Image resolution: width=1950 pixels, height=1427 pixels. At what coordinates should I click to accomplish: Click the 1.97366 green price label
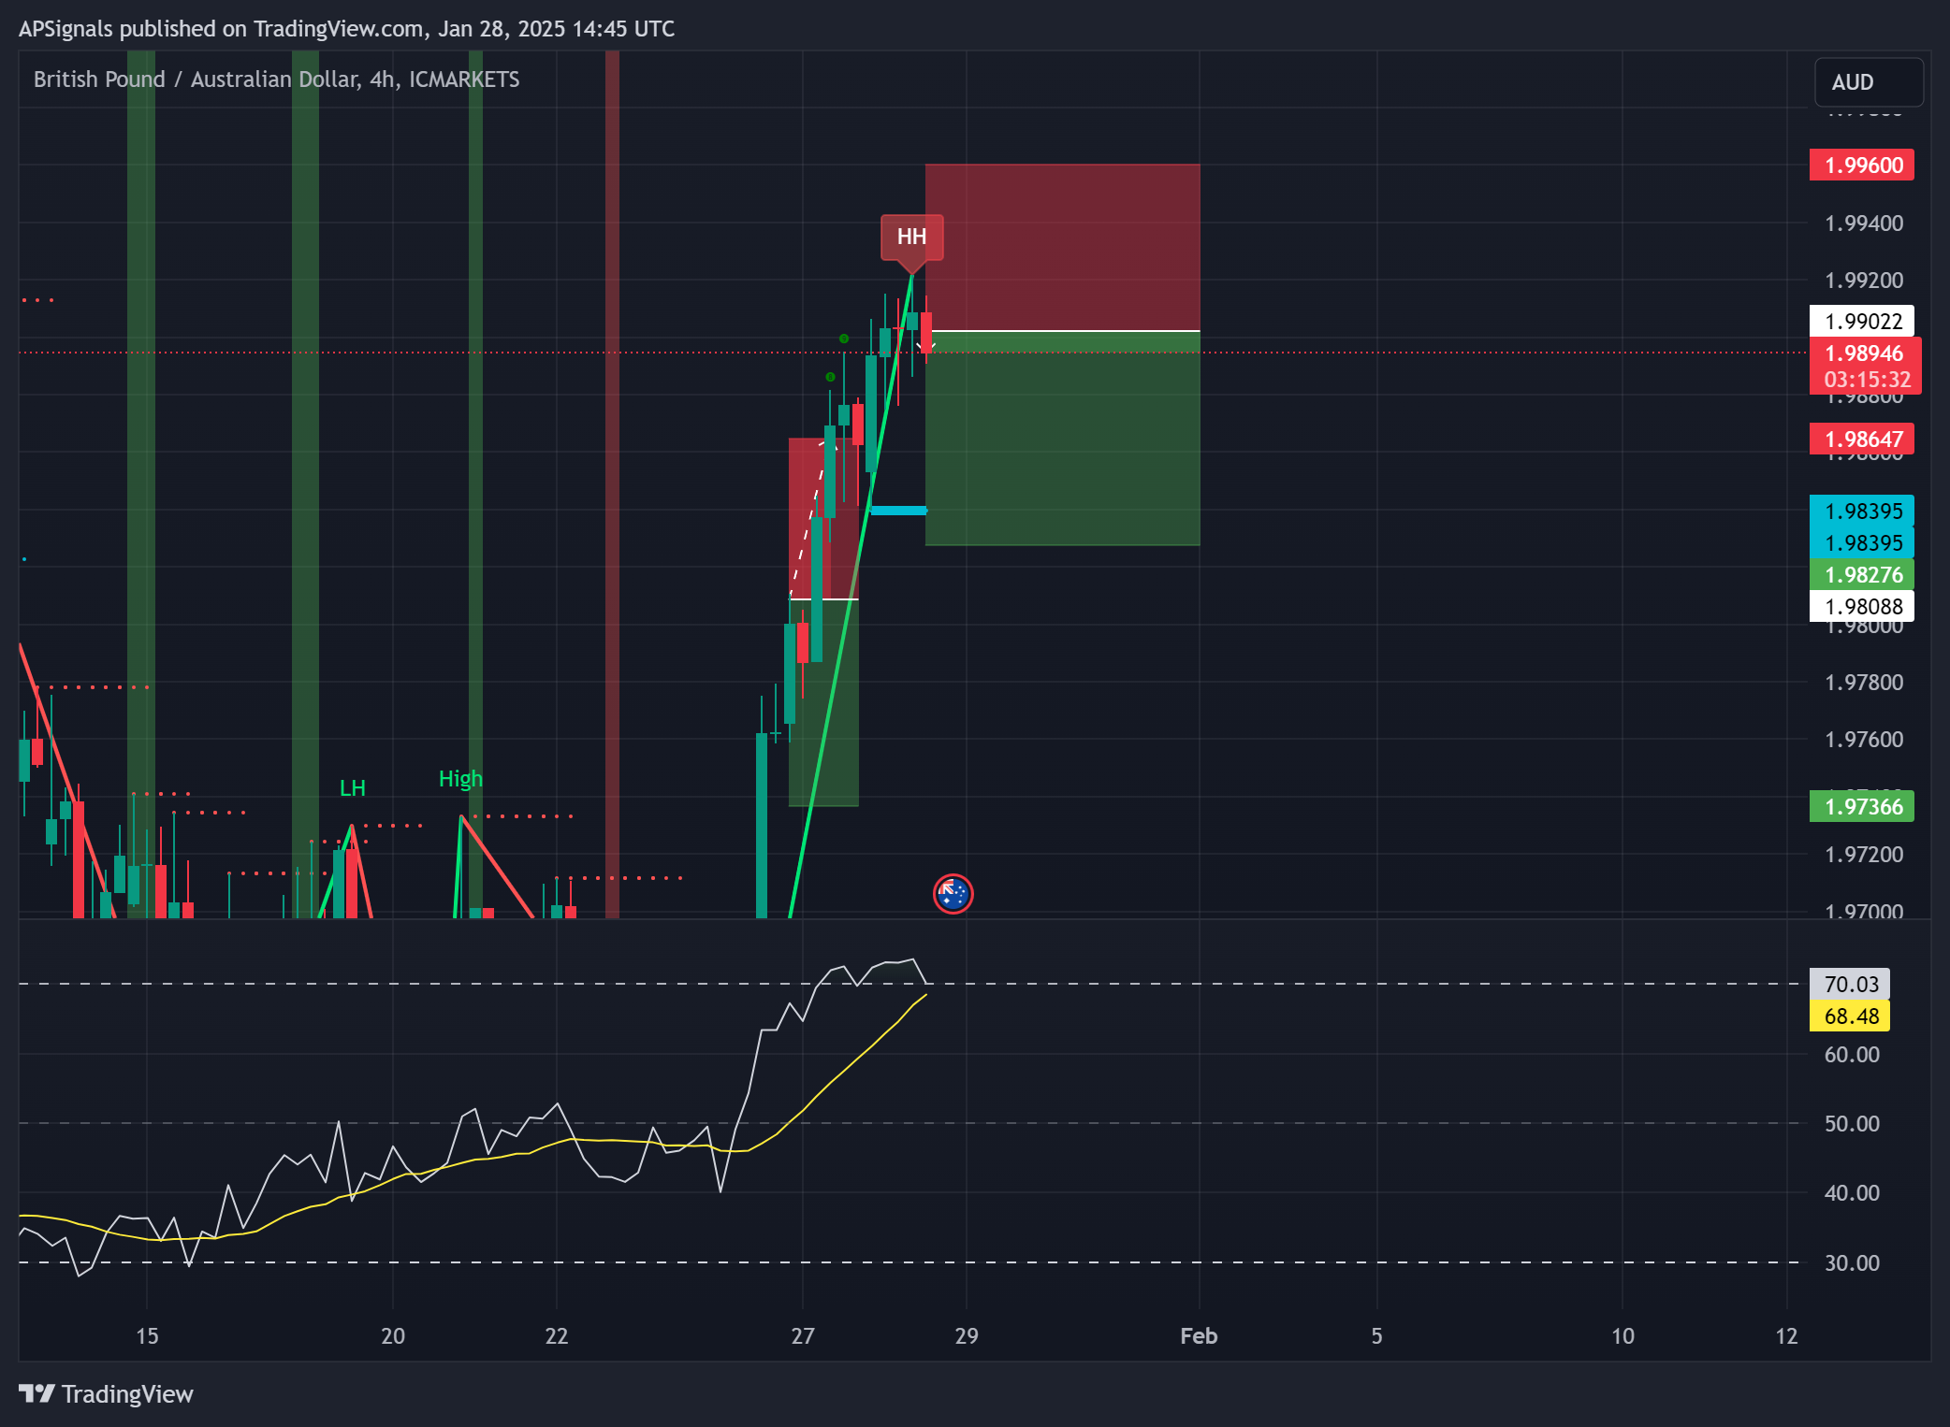tap(1862, 807)
